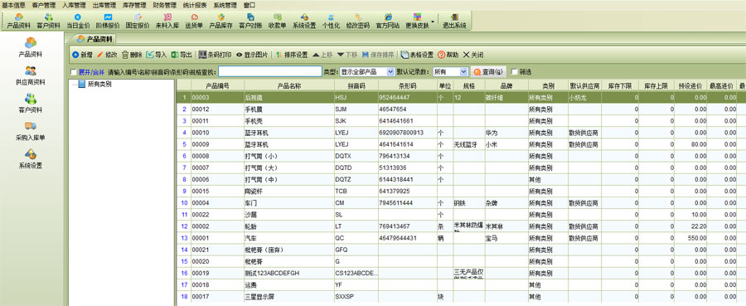Open the 统计报表 menu
This screenshot has width=746, height=306.
pyautogui.click(x=195, y=5)
